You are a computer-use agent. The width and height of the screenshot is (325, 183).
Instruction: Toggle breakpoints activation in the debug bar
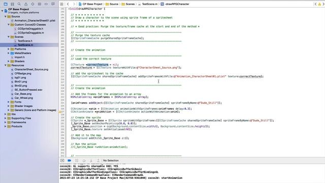coord(70,161)
